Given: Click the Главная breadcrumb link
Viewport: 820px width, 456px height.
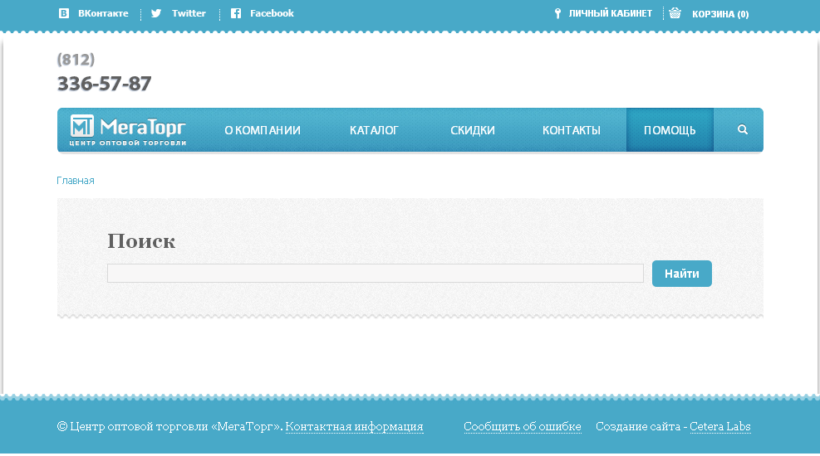Looking at the screenshot, I should tap(76, 181).
